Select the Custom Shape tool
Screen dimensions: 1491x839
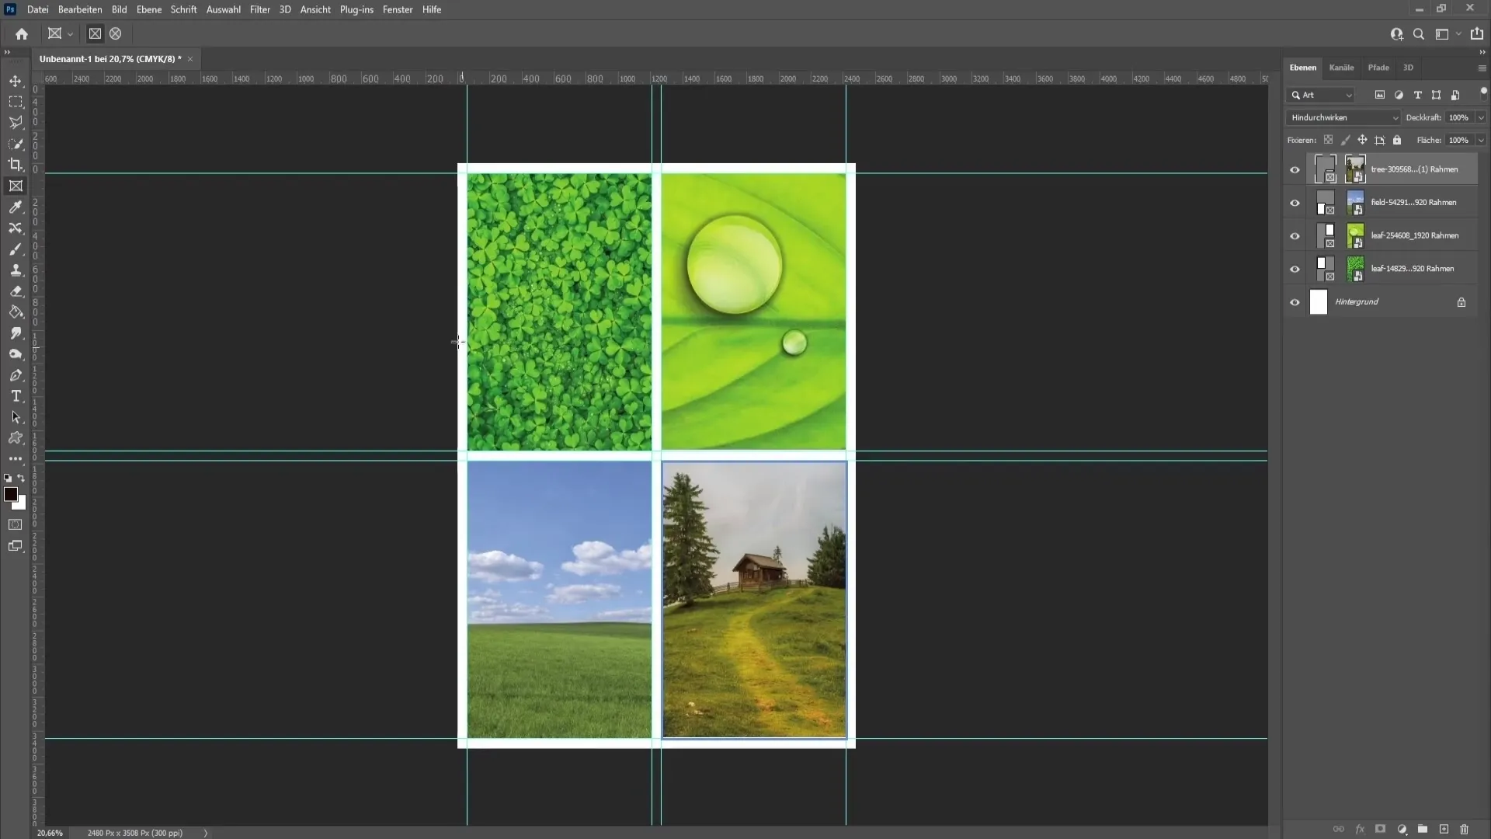[16, 438]
